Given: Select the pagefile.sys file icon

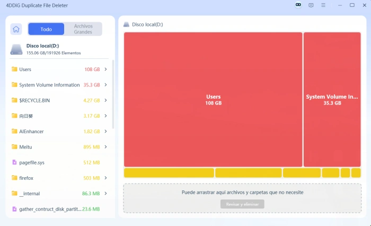Looking at the screenshot, I should (x=14, y=162).
